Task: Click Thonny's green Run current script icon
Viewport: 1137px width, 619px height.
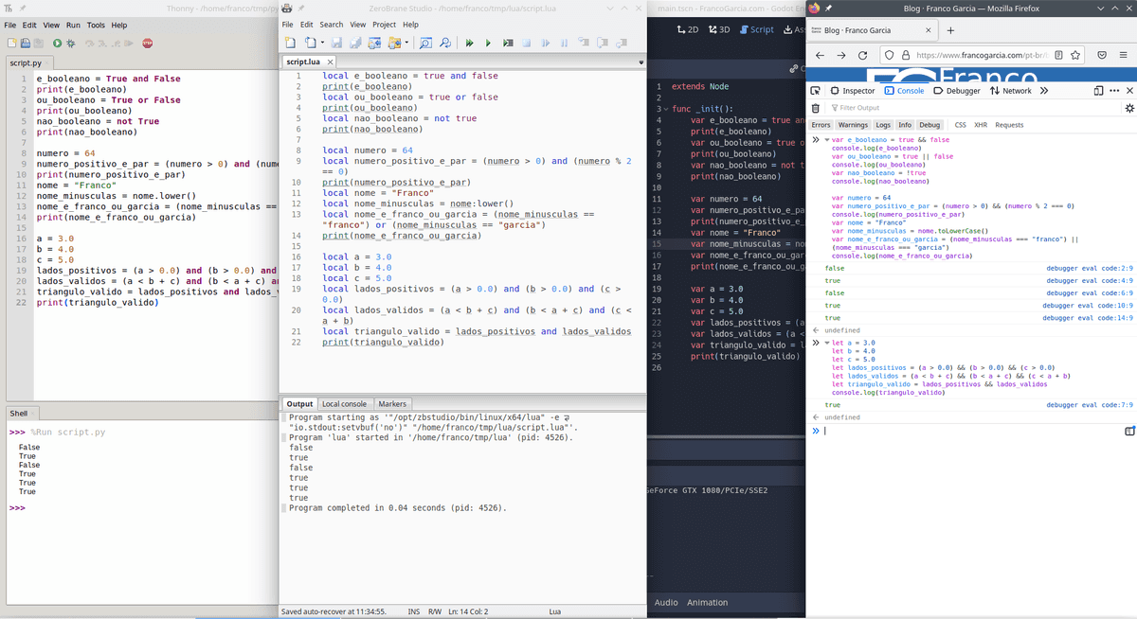Action: tap(58, 44)
